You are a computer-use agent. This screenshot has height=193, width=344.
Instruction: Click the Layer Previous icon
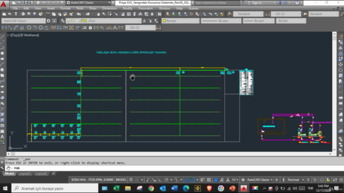(150, 21)
